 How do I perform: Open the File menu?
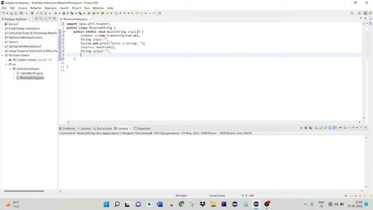pyautogui.click(x=4, y=8)
